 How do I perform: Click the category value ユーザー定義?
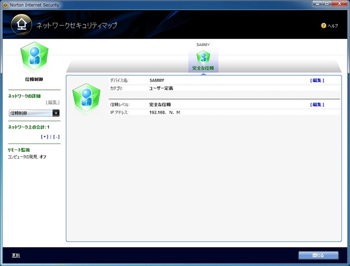pos(161,88)
